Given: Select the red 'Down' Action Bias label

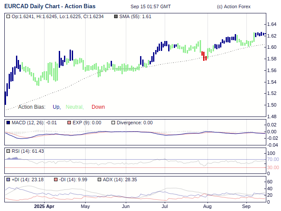Looking at the screenshot, I should [x=98, y=107].
